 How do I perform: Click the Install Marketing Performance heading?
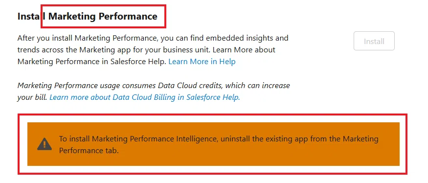coord(88,16)
